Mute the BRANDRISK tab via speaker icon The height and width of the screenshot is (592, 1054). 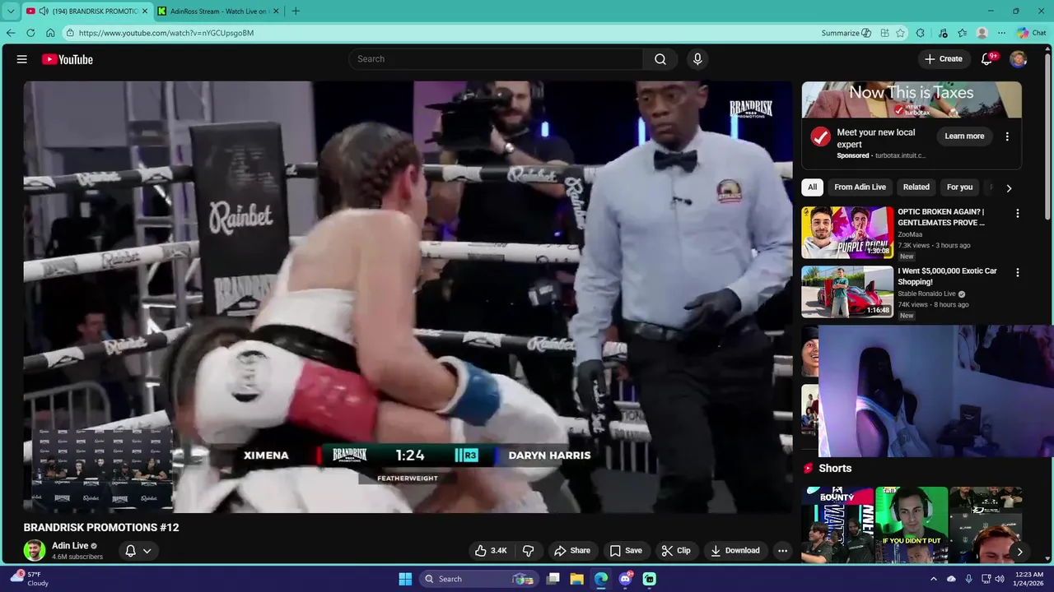tap(43, 12)
